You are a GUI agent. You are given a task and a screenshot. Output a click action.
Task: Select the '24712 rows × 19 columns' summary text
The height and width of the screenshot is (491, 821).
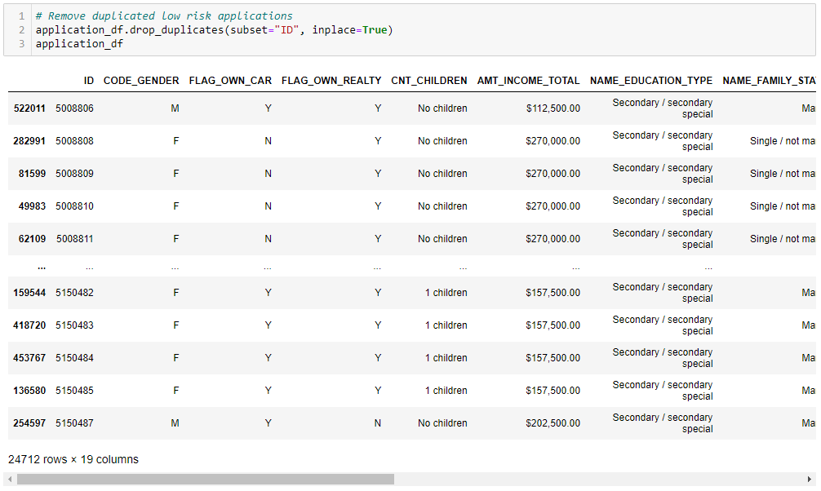tap(71, 459)
